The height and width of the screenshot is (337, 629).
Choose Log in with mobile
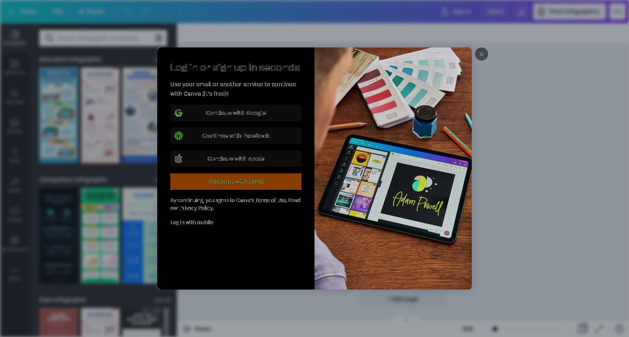pyautogui.click(x=192, y=222)
